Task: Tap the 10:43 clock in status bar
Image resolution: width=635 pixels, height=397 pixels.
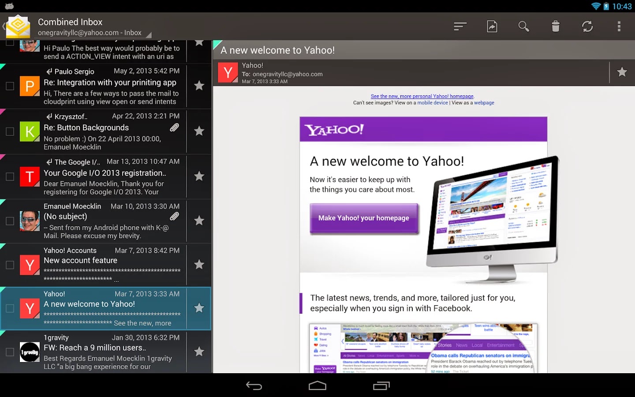Action: pyautogui.click(x=622, y=6)
